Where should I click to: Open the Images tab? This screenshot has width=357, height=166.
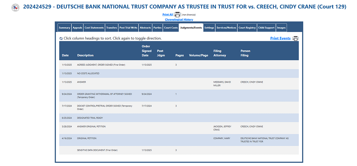pyautogui.click(x=281, y=28)
